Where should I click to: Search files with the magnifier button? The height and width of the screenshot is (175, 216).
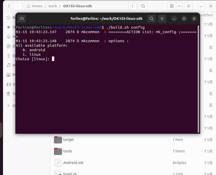(x=143, y=6)
